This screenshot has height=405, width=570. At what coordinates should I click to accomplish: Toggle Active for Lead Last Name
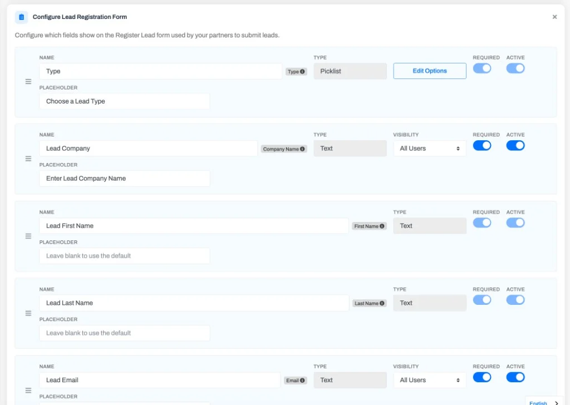pyautogui.click(x=515, y=300)
